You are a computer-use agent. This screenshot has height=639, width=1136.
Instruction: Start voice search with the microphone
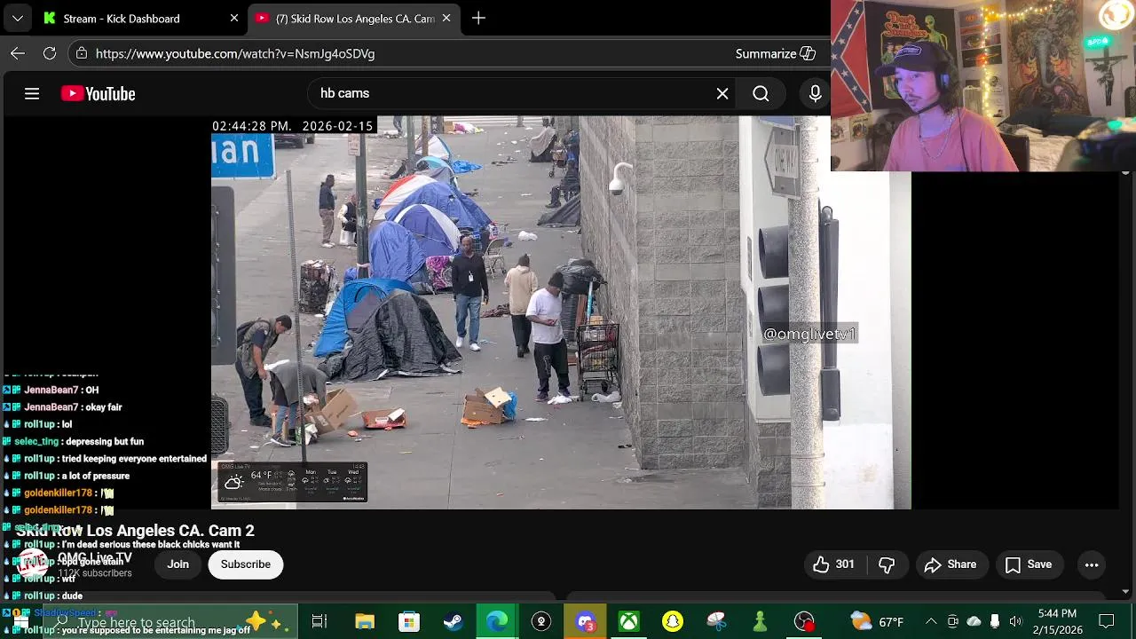pos(815,93)
